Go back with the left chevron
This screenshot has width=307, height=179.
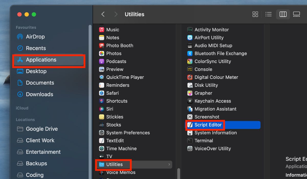pyautogui.click(x=103, y=14)
